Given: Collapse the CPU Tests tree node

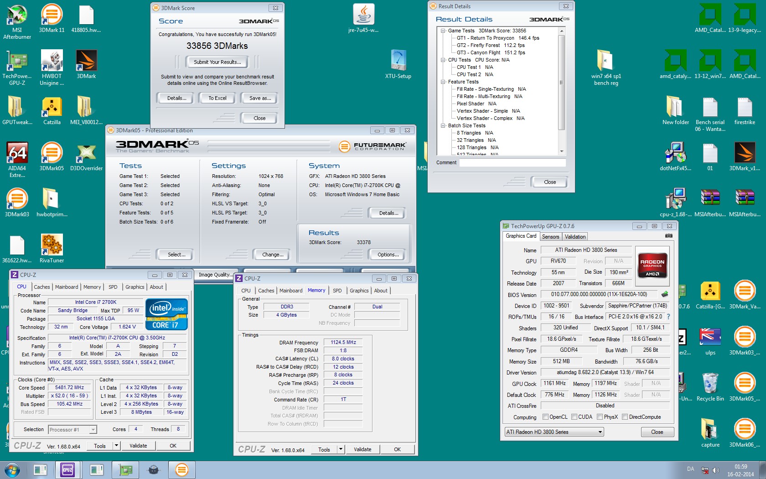Looking at the screenshot, I should tap(443, 60).
